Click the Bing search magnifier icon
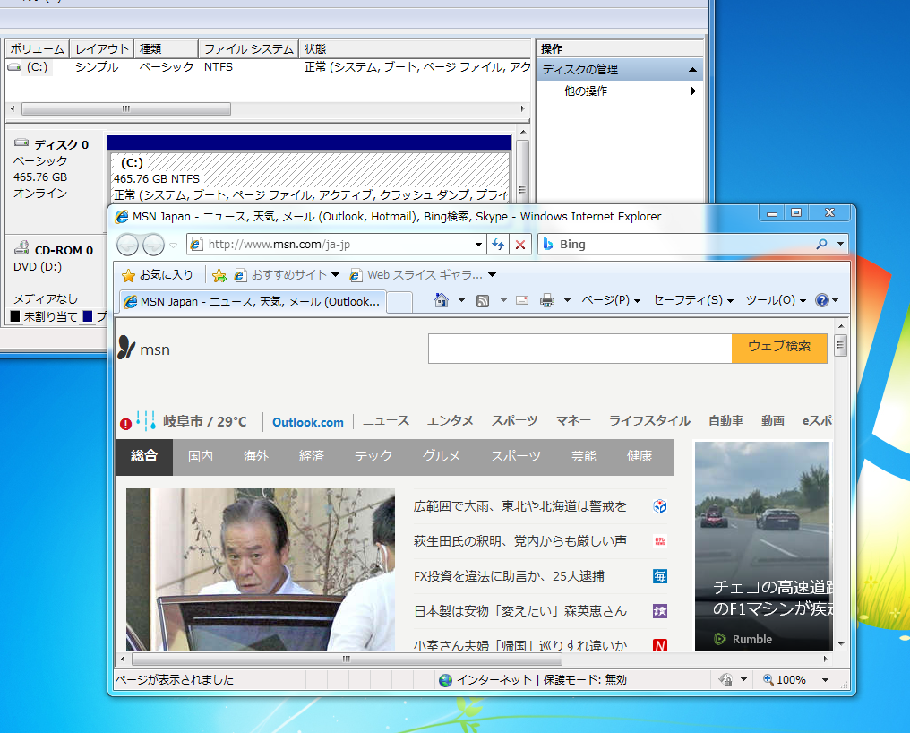Image resolution: width=910 pixels, height=733 pixels. 820,244
